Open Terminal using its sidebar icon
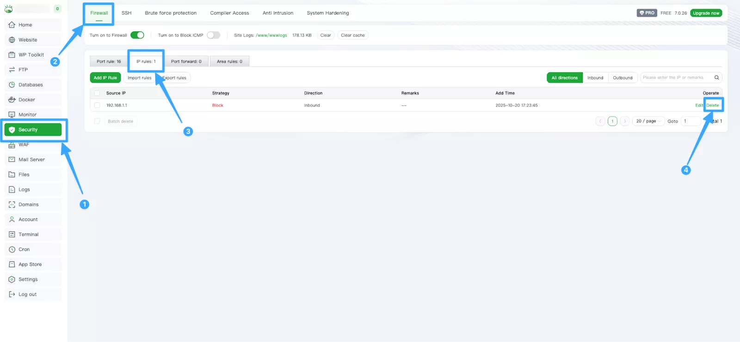The image size is (740, 342). click(x=12, y=234)
